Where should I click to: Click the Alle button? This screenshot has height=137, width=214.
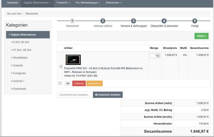tap(68, 83)
